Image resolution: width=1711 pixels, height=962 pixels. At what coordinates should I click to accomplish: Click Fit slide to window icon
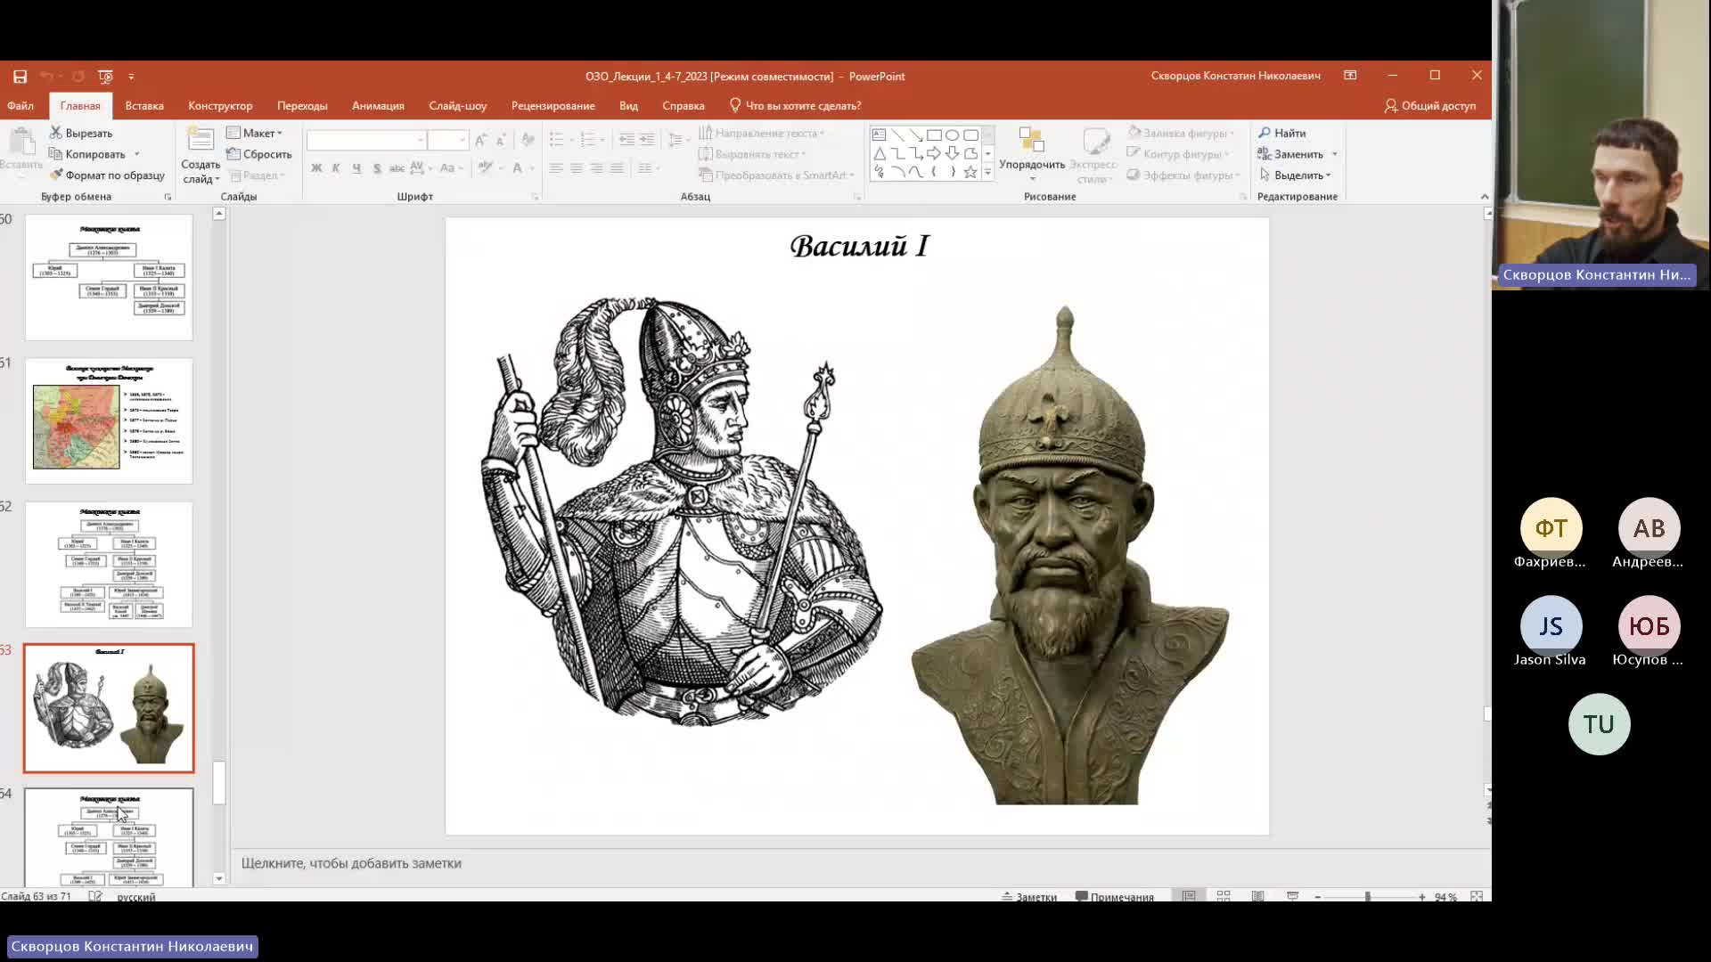coord(1477,896)
